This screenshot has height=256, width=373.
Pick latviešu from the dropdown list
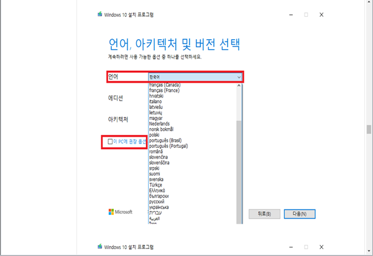156,107
